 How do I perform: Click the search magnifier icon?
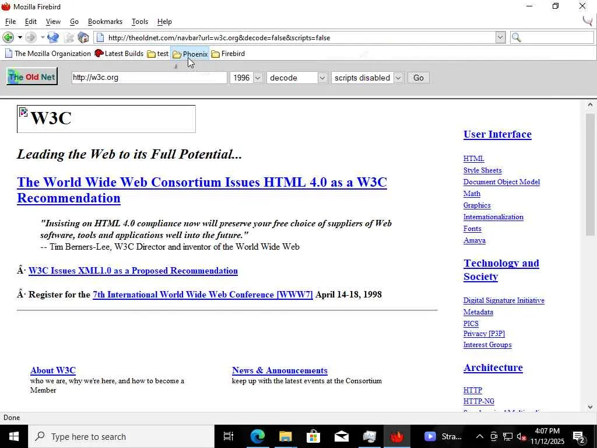pyautogui.click(x=517, y=37)
